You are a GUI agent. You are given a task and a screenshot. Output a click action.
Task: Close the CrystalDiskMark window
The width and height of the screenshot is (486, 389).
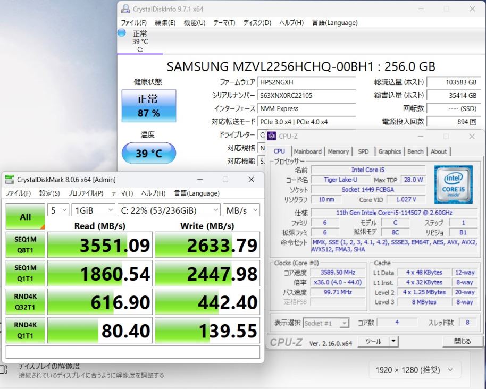point(251,179)
